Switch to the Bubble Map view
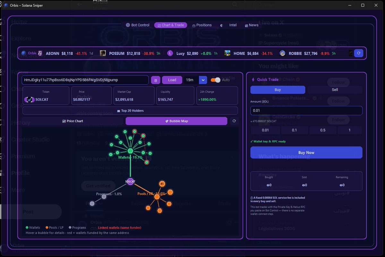The width and height of the screenshot is (385, 257). (176, 121)
